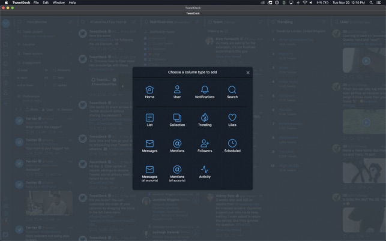
Task: Add a Scheduled column
Action: point(232,146)
